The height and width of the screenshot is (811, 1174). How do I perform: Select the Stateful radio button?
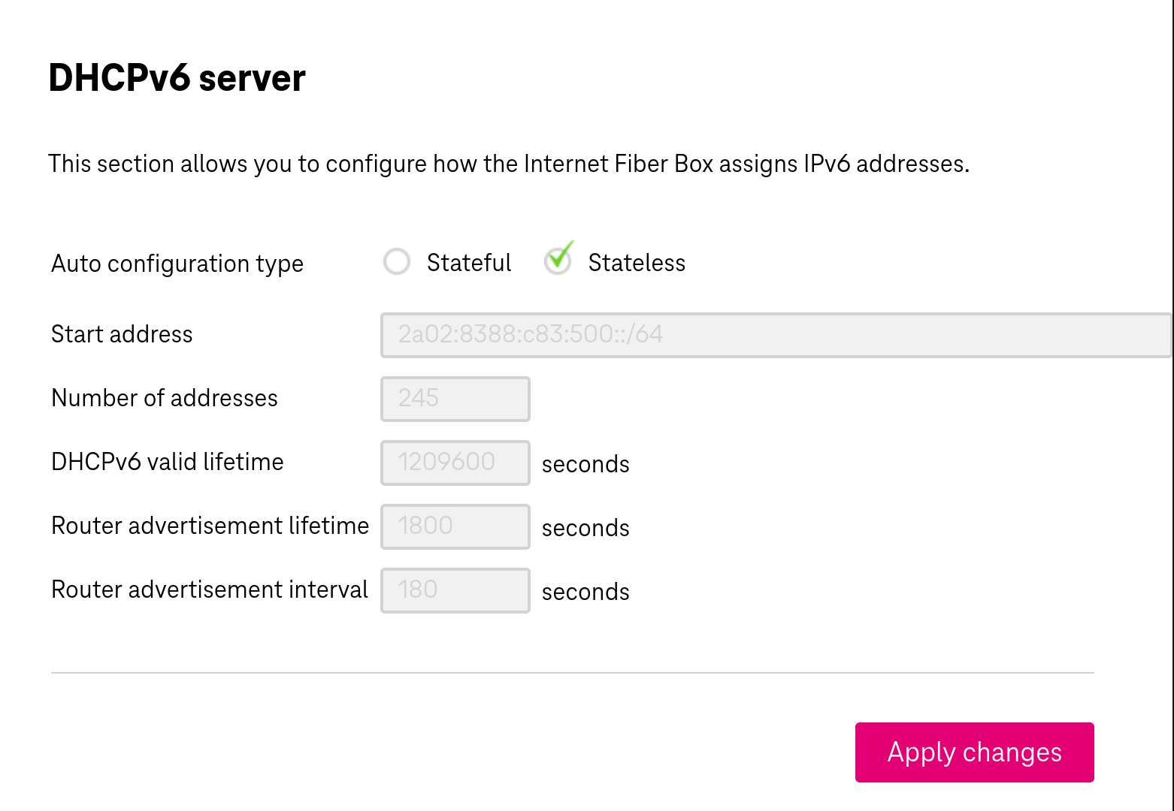[x=397, y=262]
